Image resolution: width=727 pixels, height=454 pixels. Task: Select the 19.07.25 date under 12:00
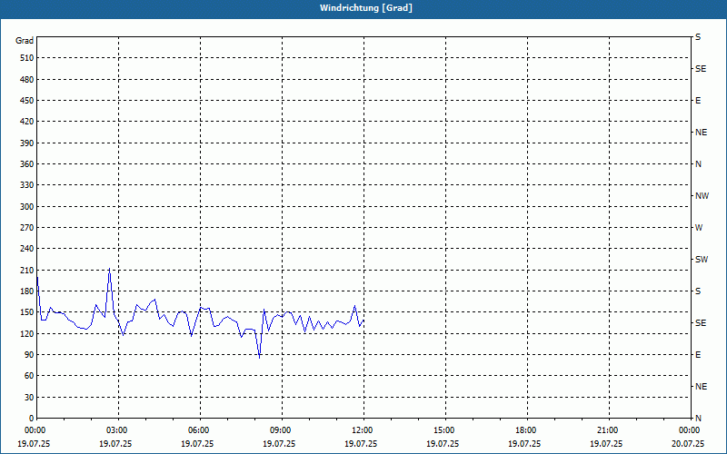click(361, 444)
